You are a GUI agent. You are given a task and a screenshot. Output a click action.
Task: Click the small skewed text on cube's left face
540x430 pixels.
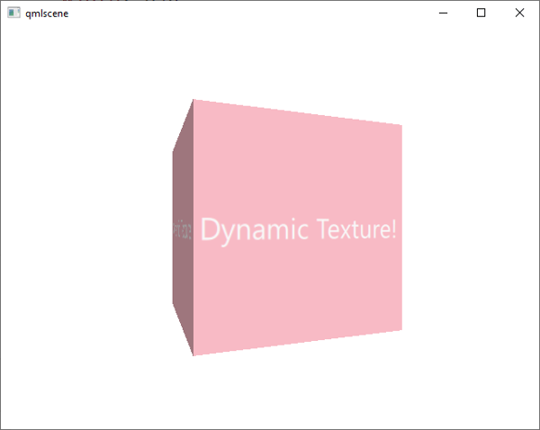[x=181, y=231]
